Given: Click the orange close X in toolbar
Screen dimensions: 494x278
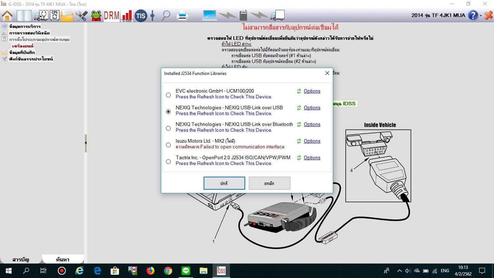Looking at the screenshot, I should (489, 16).
